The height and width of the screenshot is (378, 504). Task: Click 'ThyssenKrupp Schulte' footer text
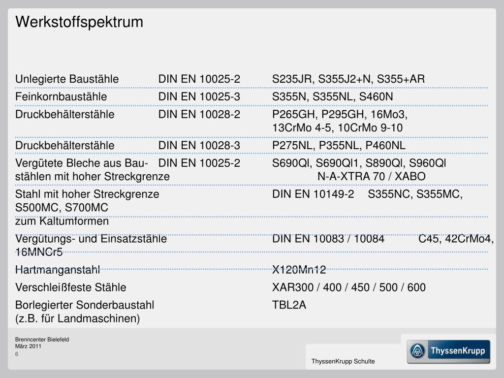click(343, 362)
